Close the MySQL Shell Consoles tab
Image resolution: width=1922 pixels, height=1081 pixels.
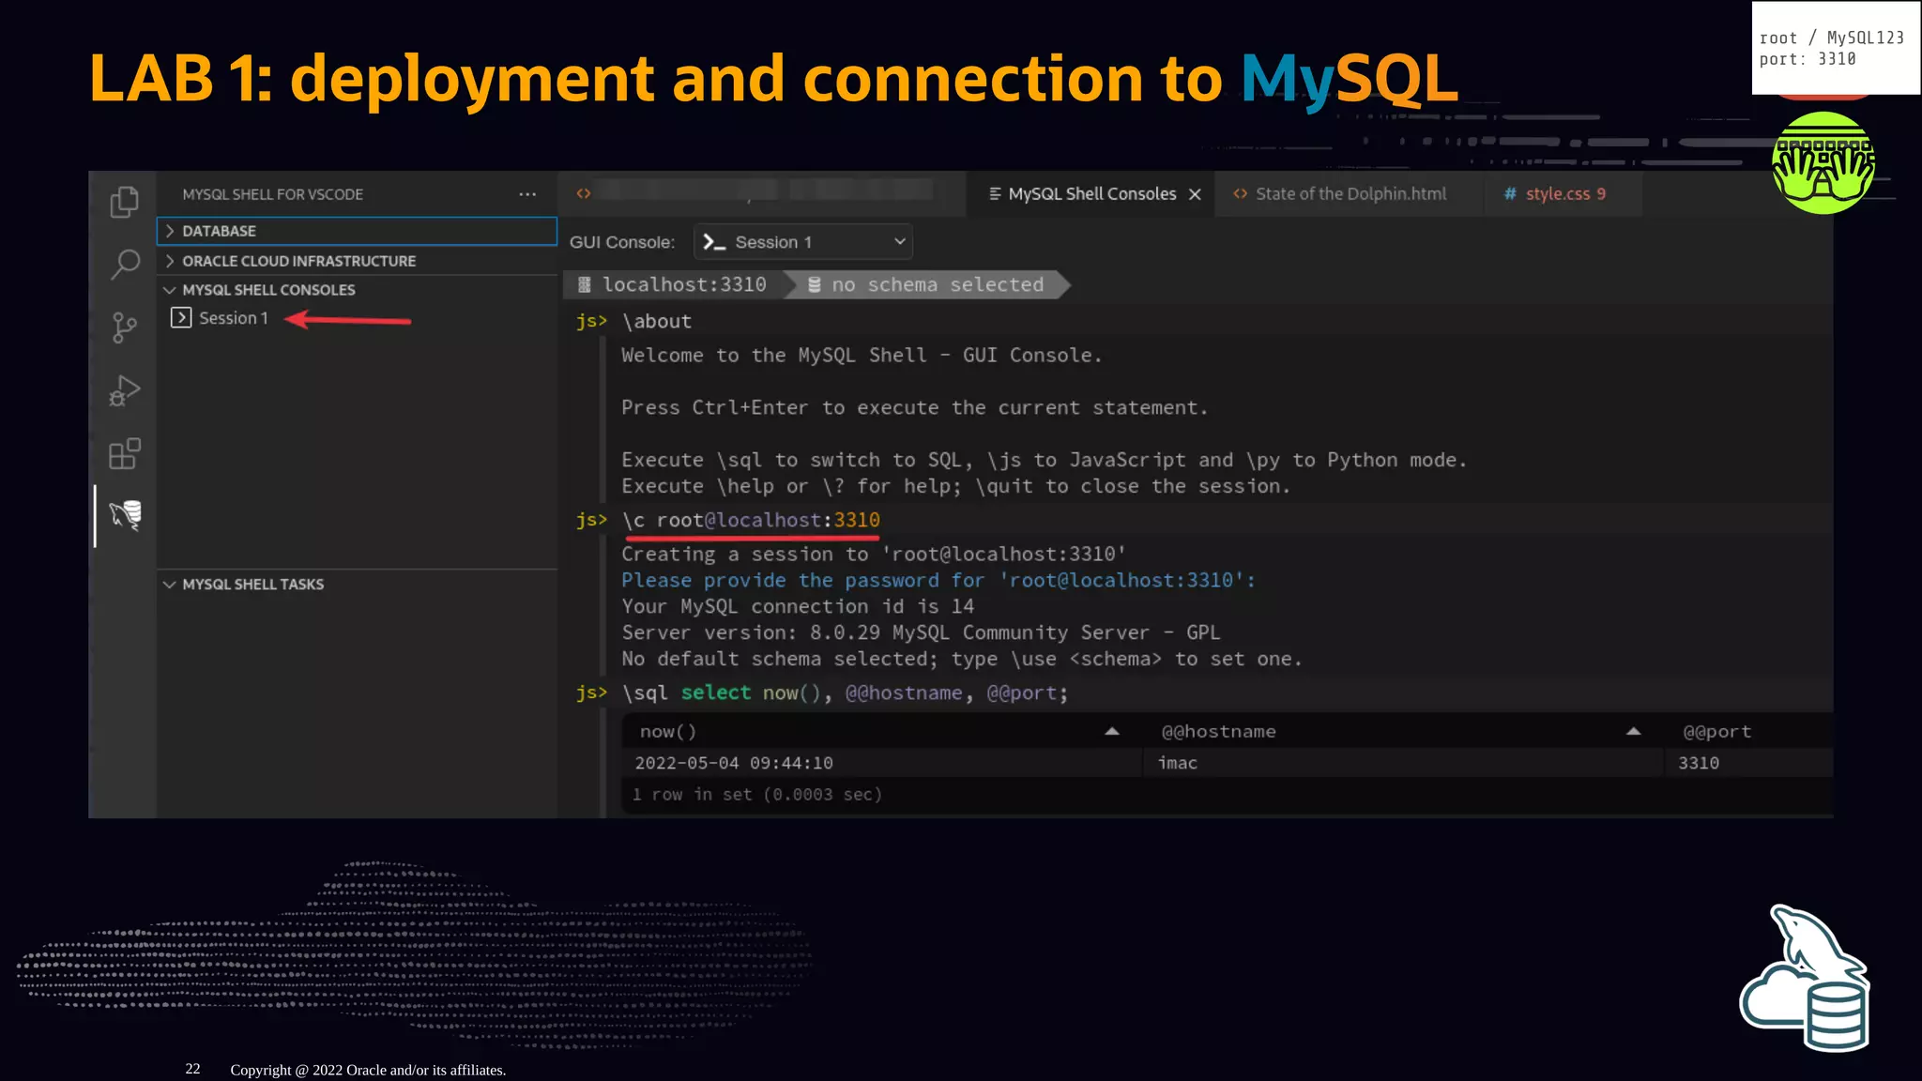tap(1195, 194)
